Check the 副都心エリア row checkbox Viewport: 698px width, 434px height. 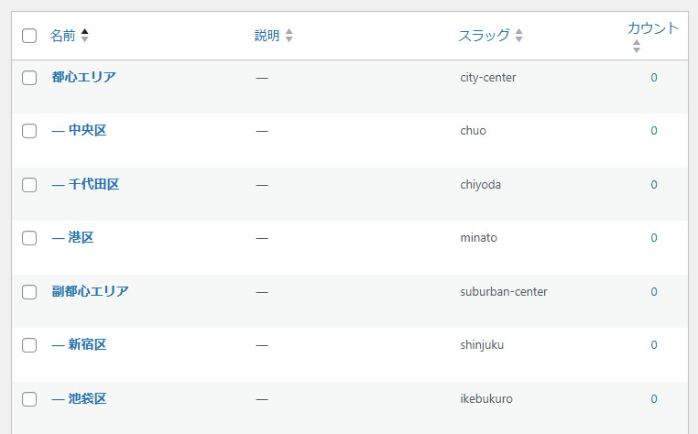29,292
